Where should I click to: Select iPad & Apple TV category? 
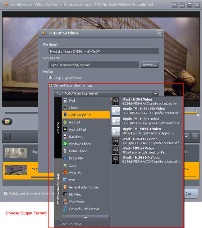click(x=86, y=115)
